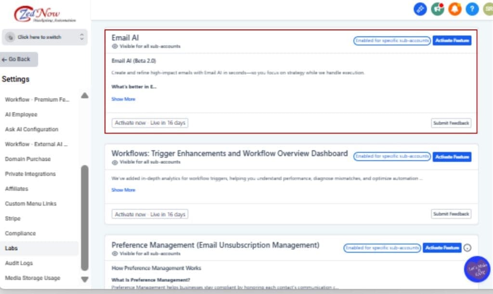Click Go Back button

point(17,59)
